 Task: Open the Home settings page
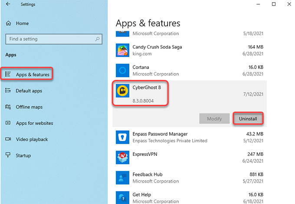tap(23, 23)
